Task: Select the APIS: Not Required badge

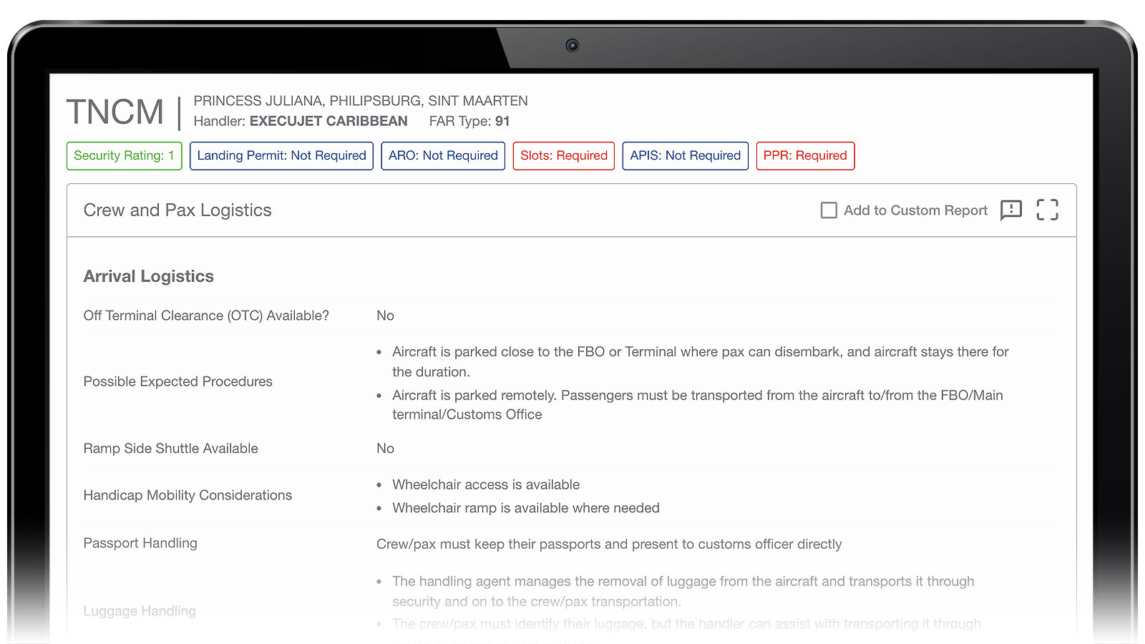Action: (685, 156)
